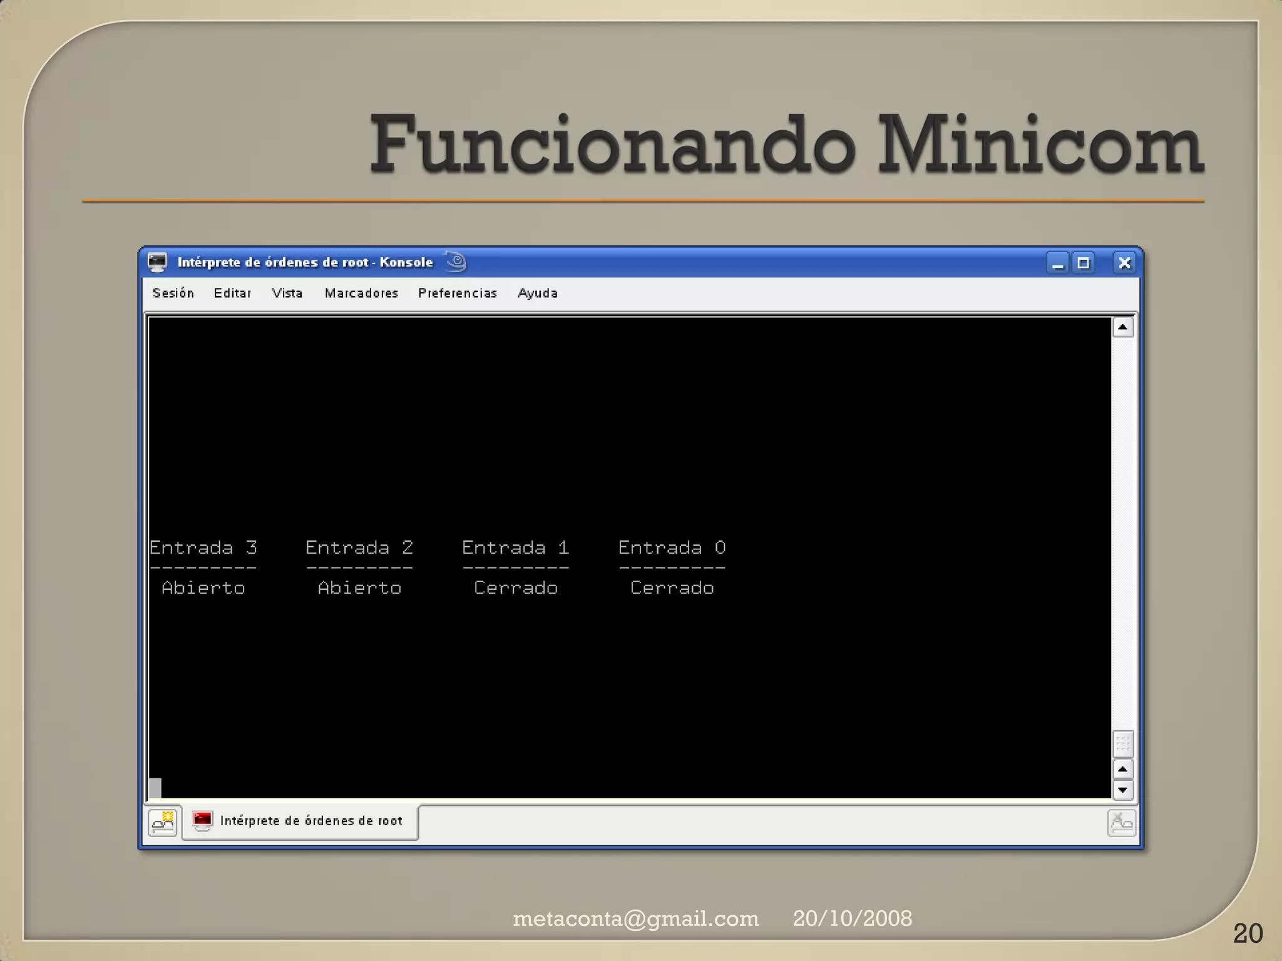The width and height of the screenshot is (1282, 961).
Task: Click the new session icon in tab bar
Action: point(163,822)
